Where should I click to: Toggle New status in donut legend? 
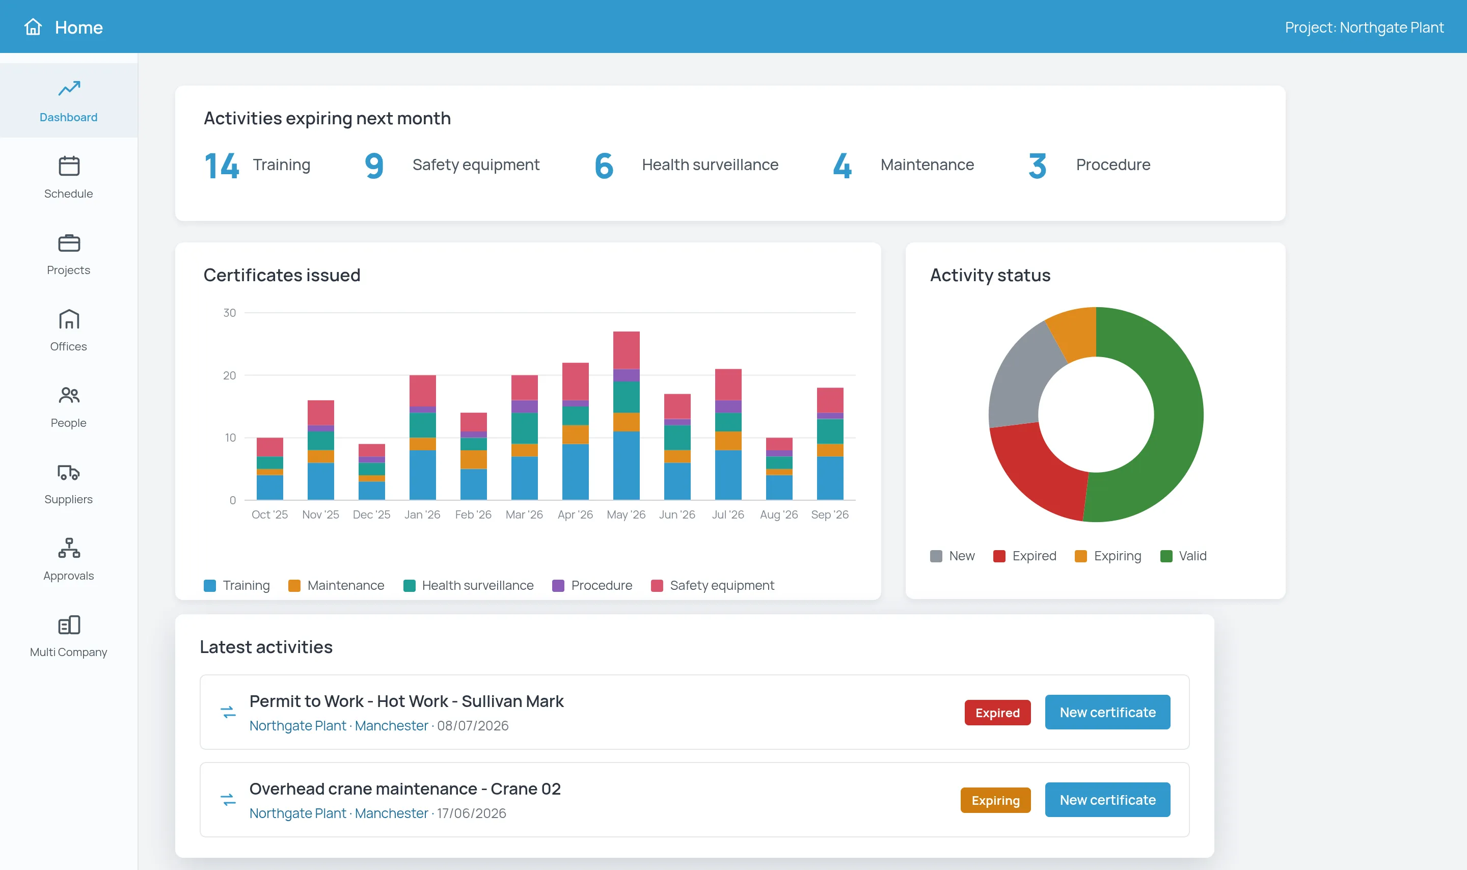[x=953, y=556]
